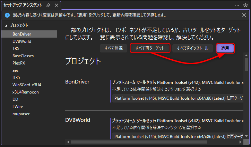Dismiss the pending changes notification bar

[x=244, y=15]
